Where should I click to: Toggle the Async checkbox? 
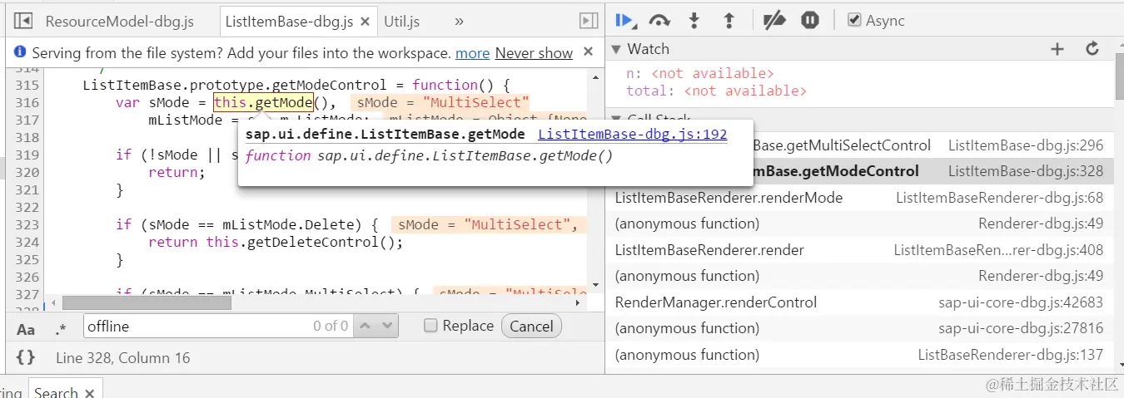click(854, 20)
